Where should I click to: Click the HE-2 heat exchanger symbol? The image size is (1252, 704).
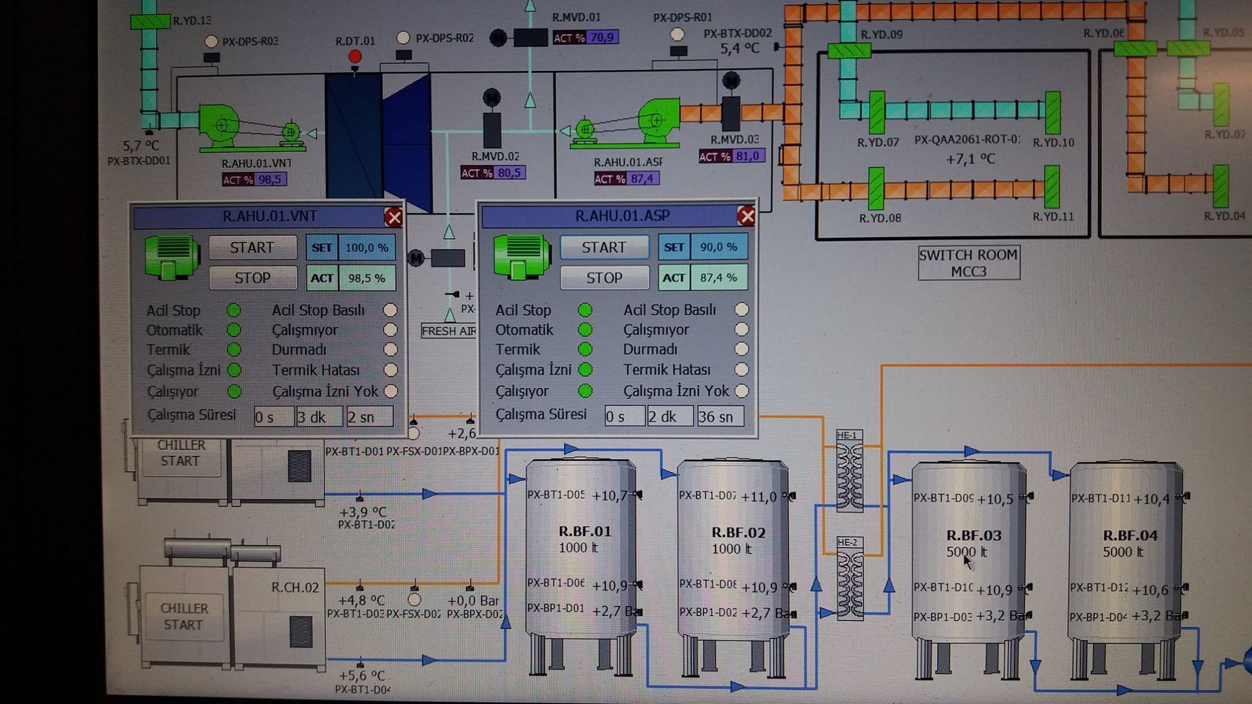click(850, 579)
